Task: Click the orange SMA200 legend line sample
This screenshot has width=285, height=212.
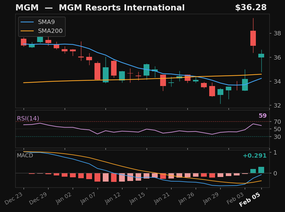Action: coord(27,31)
